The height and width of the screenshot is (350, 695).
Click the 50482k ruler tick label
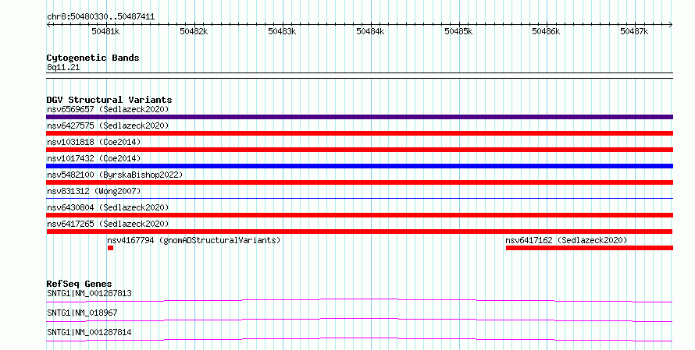pyautogui.click(x=194, y=31)
